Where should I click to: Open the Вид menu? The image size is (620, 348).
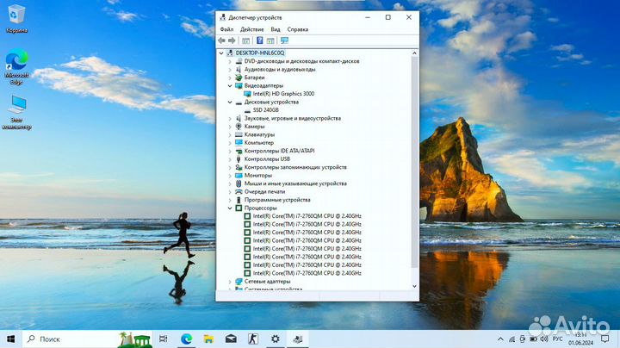(276, 29)
